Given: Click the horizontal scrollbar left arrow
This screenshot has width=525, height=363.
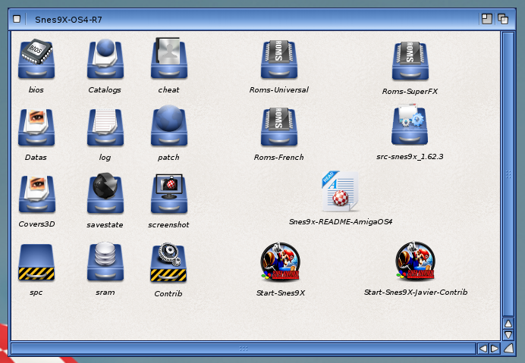Looking at the screenshot, I should click(x=483, y=349).
